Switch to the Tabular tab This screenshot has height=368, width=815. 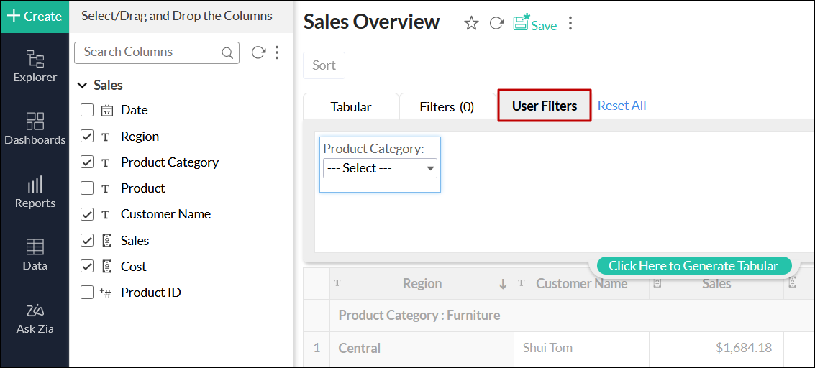pyautogui.click(x=351, y=107)
